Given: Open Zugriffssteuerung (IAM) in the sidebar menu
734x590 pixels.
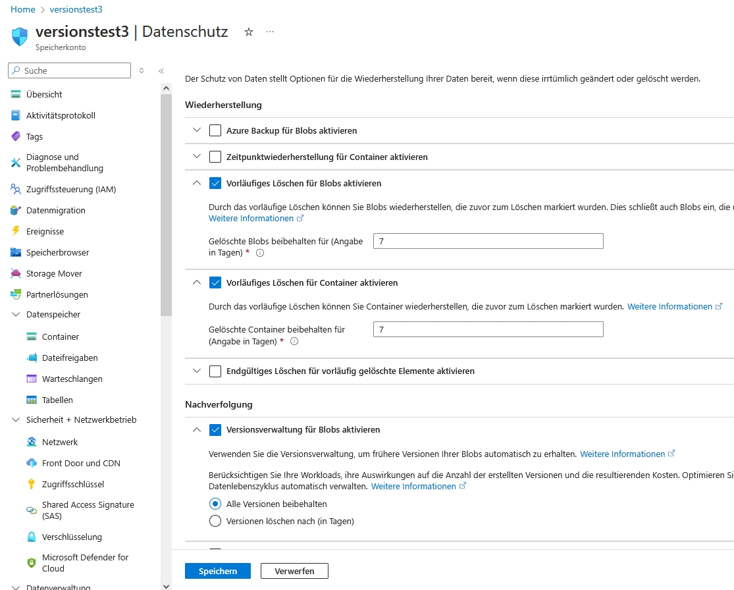Looking at the screenshot, I should (x=70, y=189).
